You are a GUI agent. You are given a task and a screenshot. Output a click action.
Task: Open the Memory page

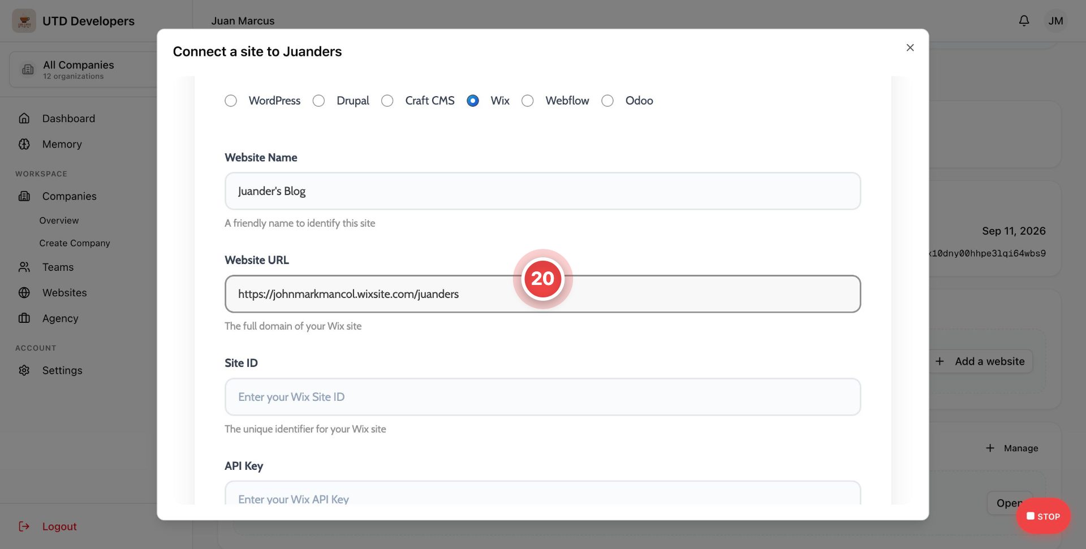(x=62, y=144)
